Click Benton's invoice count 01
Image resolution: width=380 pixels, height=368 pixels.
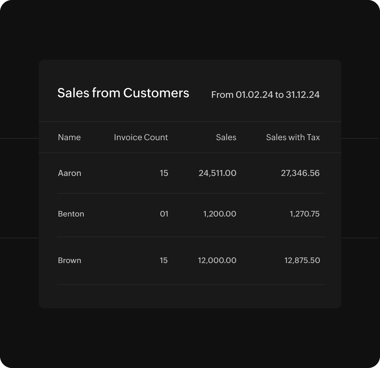164,214
